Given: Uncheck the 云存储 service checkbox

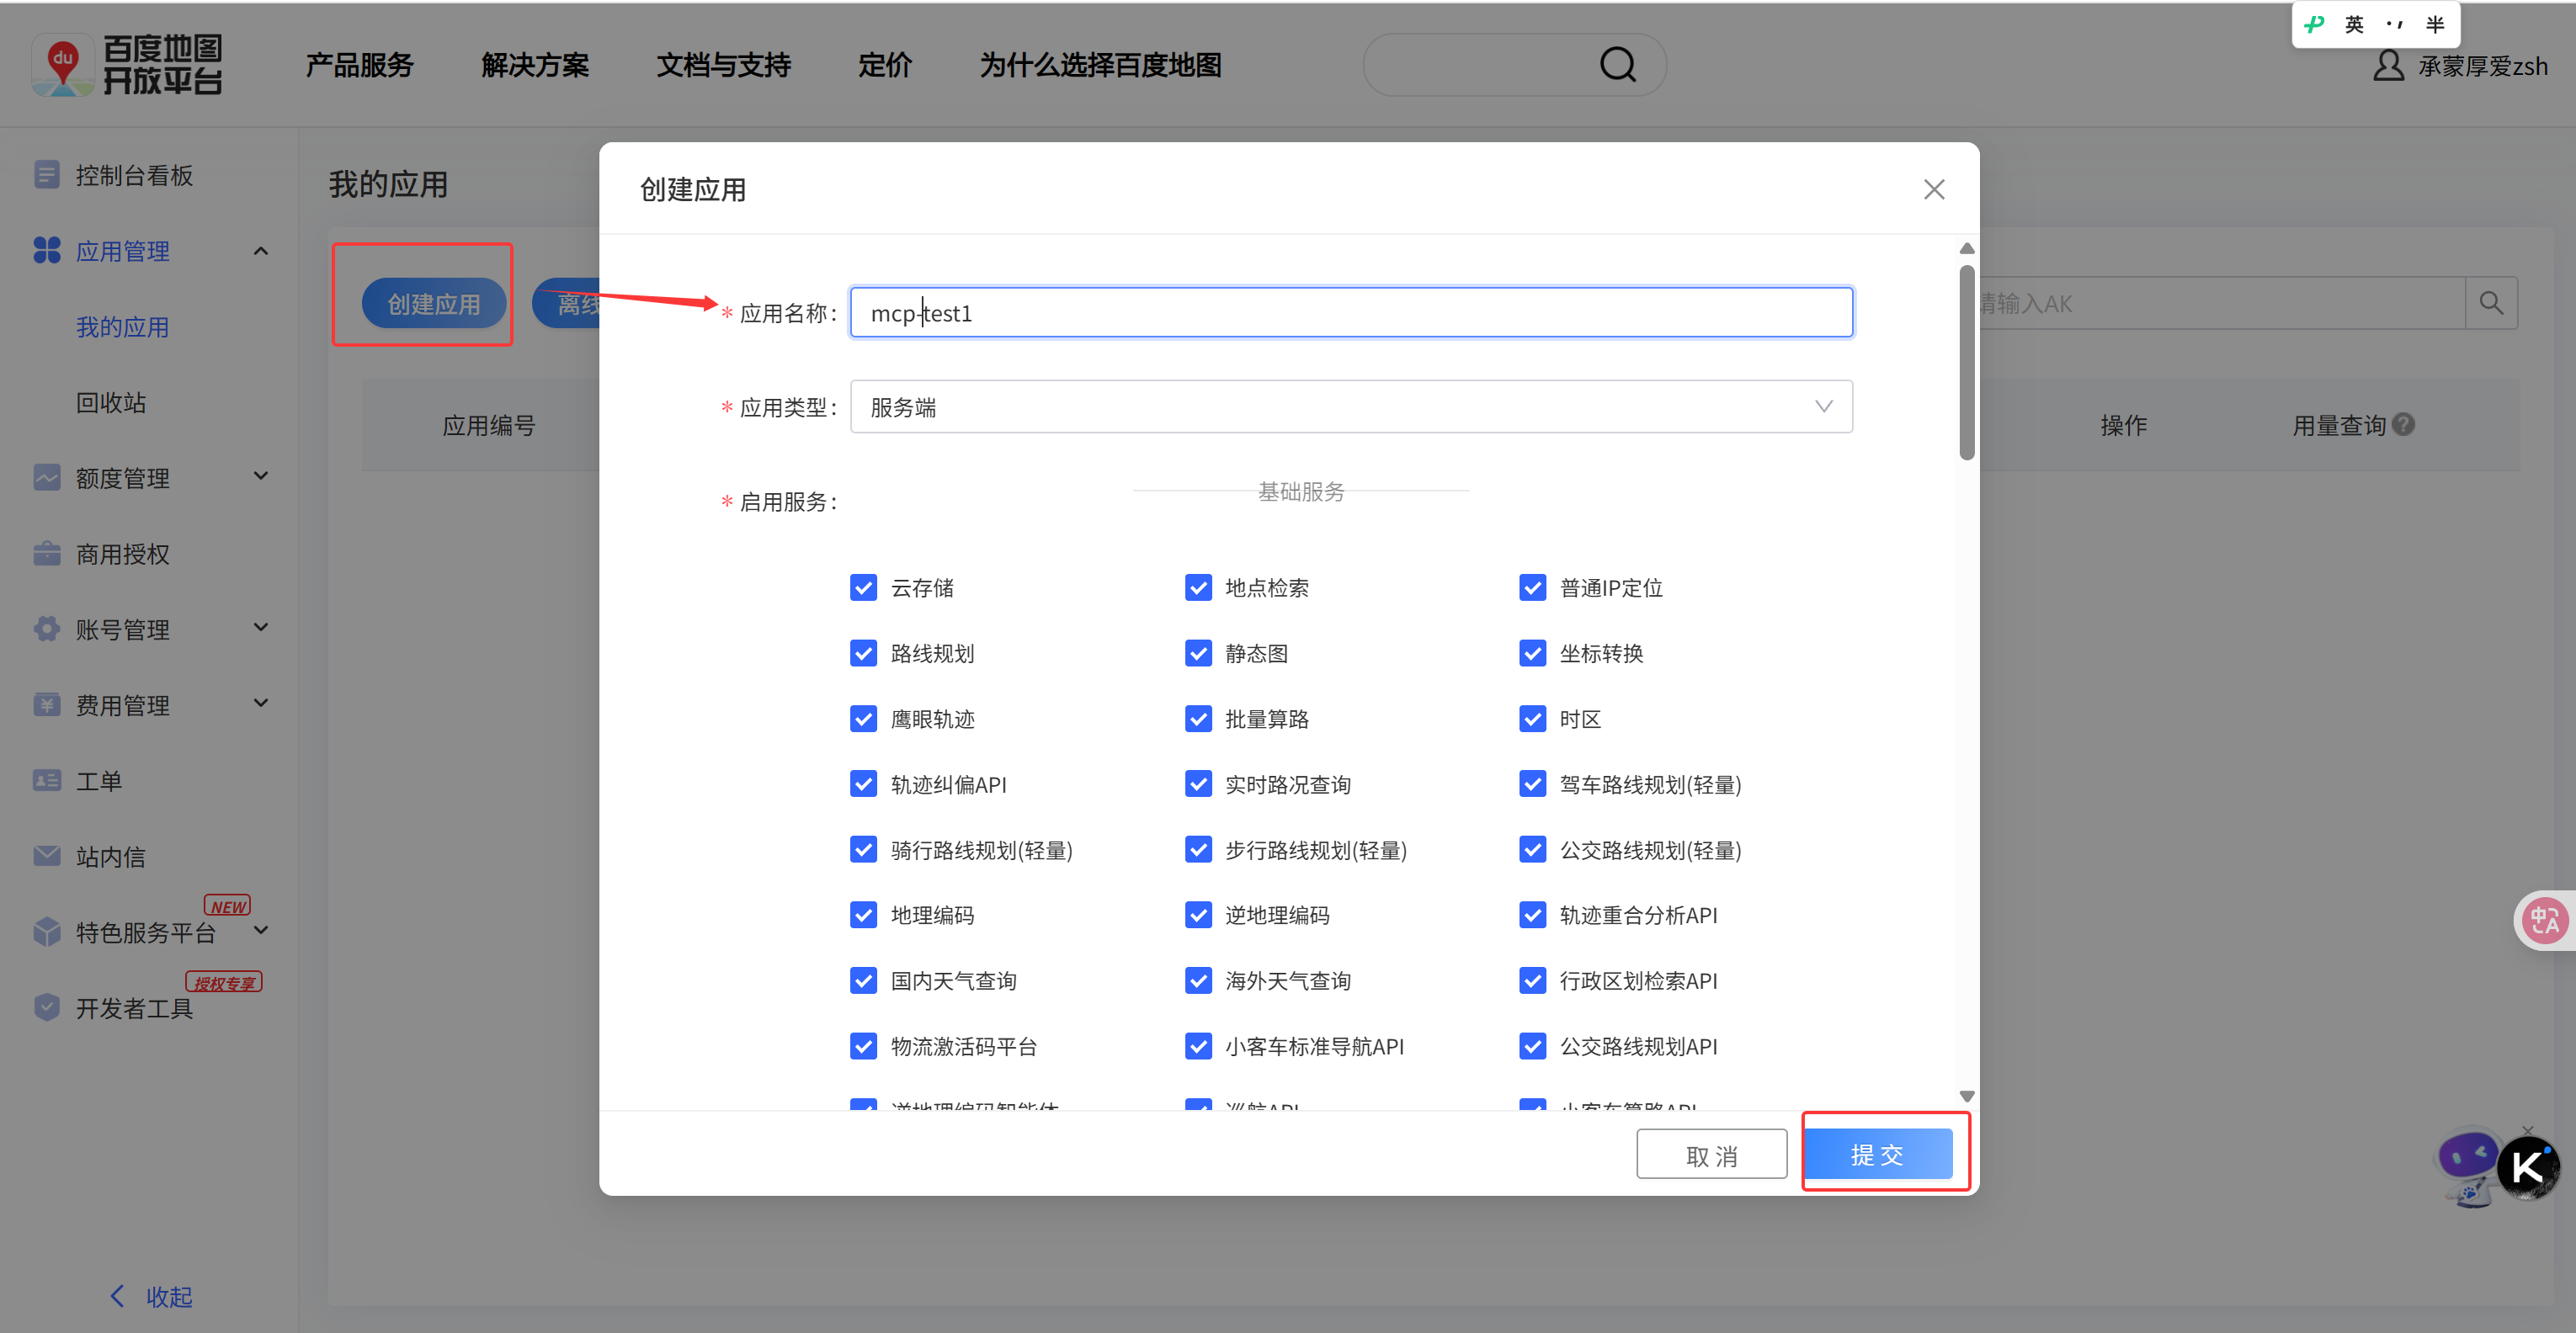Looking at the screenshot, I should pos(863,588).
